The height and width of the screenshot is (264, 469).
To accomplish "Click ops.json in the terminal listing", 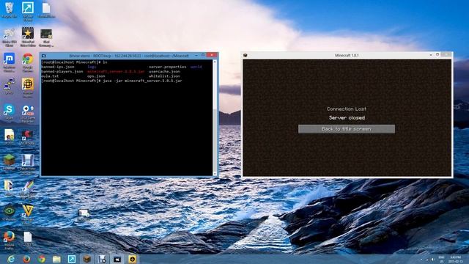I will (x=96, y=76).
